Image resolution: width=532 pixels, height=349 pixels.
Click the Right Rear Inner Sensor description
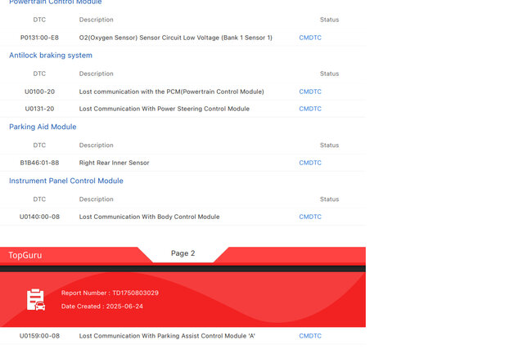pyautogui.click(x=114, y=163)
